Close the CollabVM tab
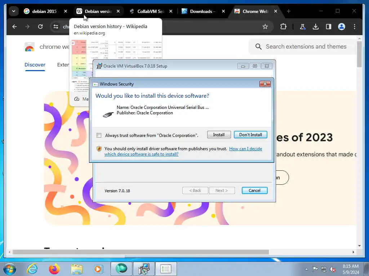This screenshot has width=369, height=276. [x=171, y=11]
